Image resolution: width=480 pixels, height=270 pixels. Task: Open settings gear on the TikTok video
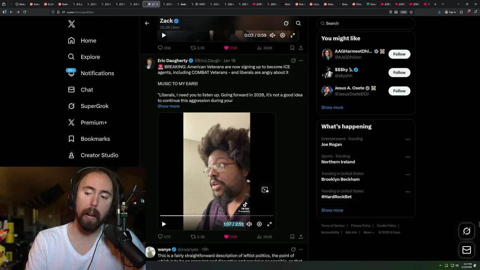259,224
